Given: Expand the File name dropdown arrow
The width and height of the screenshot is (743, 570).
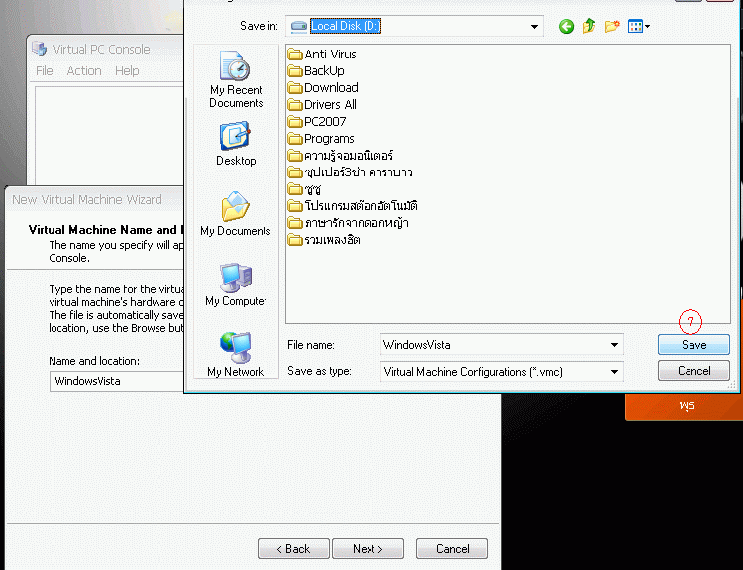Looking at the screenshot, I should 614,345.
